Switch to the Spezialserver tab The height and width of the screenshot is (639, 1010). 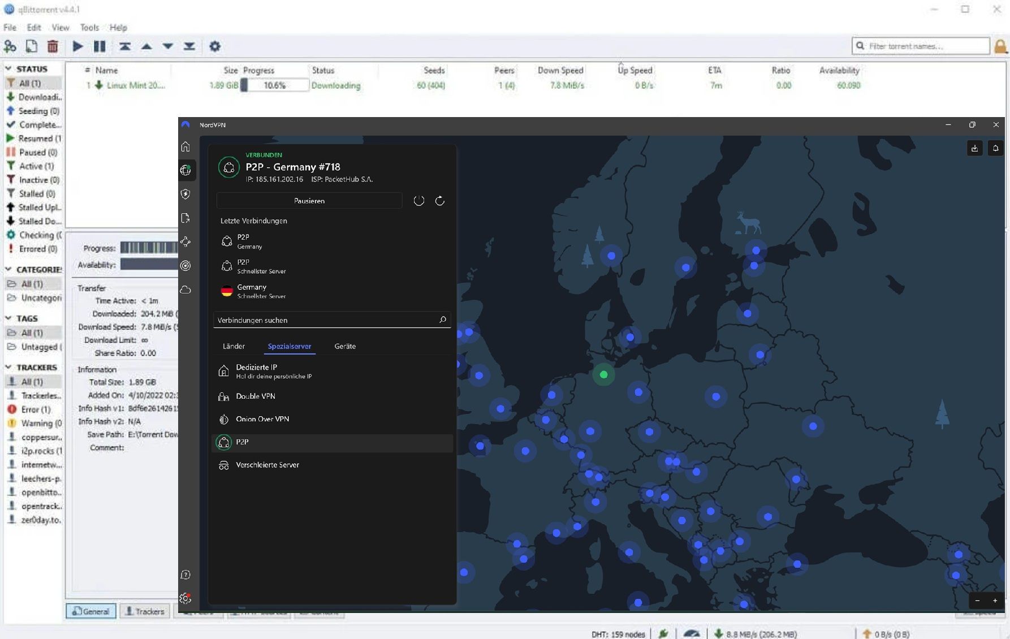click(290, 346)
